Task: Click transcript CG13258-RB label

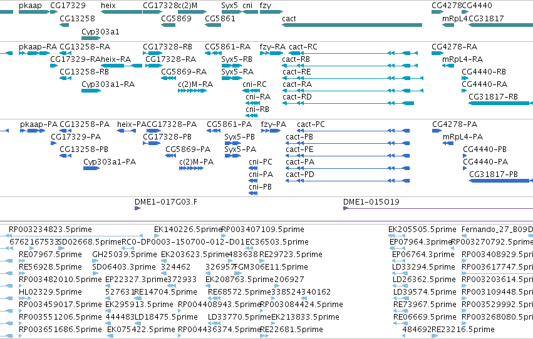Action: point(85,72)
